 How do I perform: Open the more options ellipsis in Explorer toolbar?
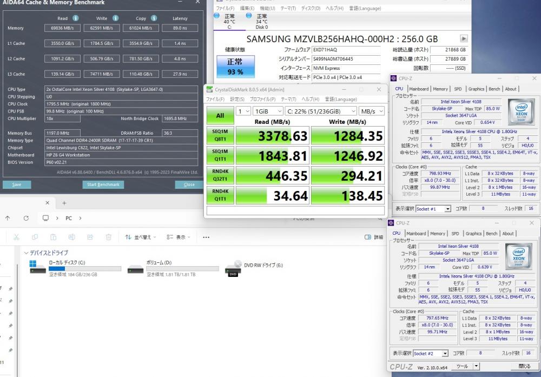[206, 237]
